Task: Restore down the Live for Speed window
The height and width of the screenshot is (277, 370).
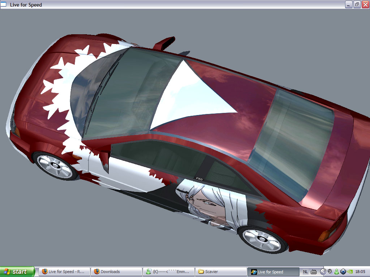Action: 357,4
